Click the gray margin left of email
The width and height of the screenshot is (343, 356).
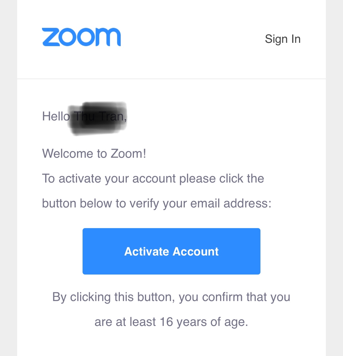tap(8, 178)
